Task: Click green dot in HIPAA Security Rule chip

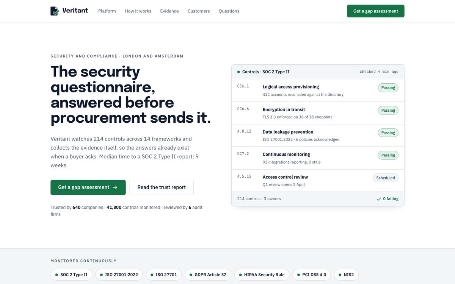Action: tap(241, 275)
